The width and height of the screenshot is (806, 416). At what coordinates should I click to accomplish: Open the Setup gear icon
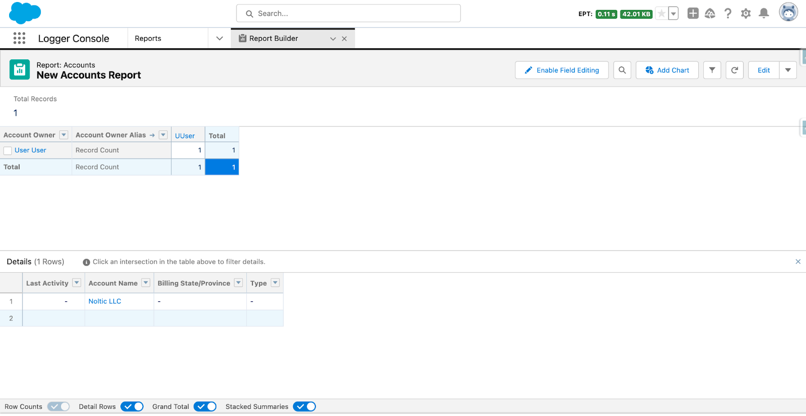tap(746, 14)
